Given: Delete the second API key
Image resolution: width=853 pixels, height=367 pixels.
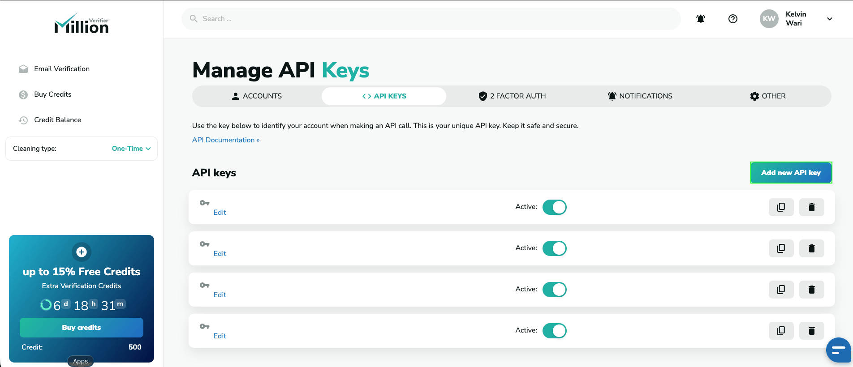Looking at the screenshot, I should pos(811,248).
